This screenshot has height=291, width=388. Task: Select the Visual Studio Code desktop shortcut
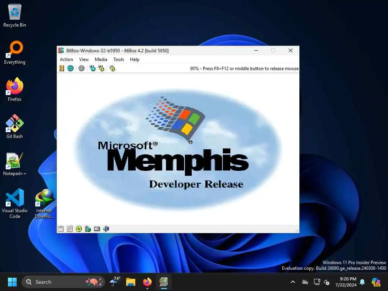pyautogui.click(x=15, y=203)
